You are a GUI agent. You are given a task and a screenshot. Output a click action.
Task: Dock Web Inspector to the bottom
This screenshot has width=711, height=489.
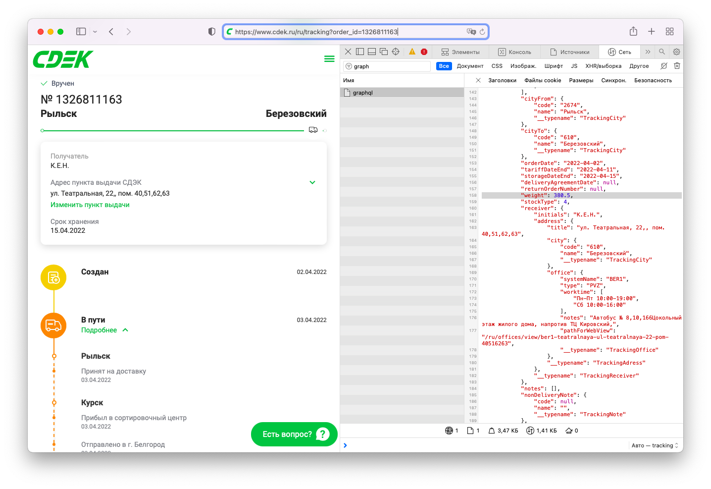coord(372,52)
